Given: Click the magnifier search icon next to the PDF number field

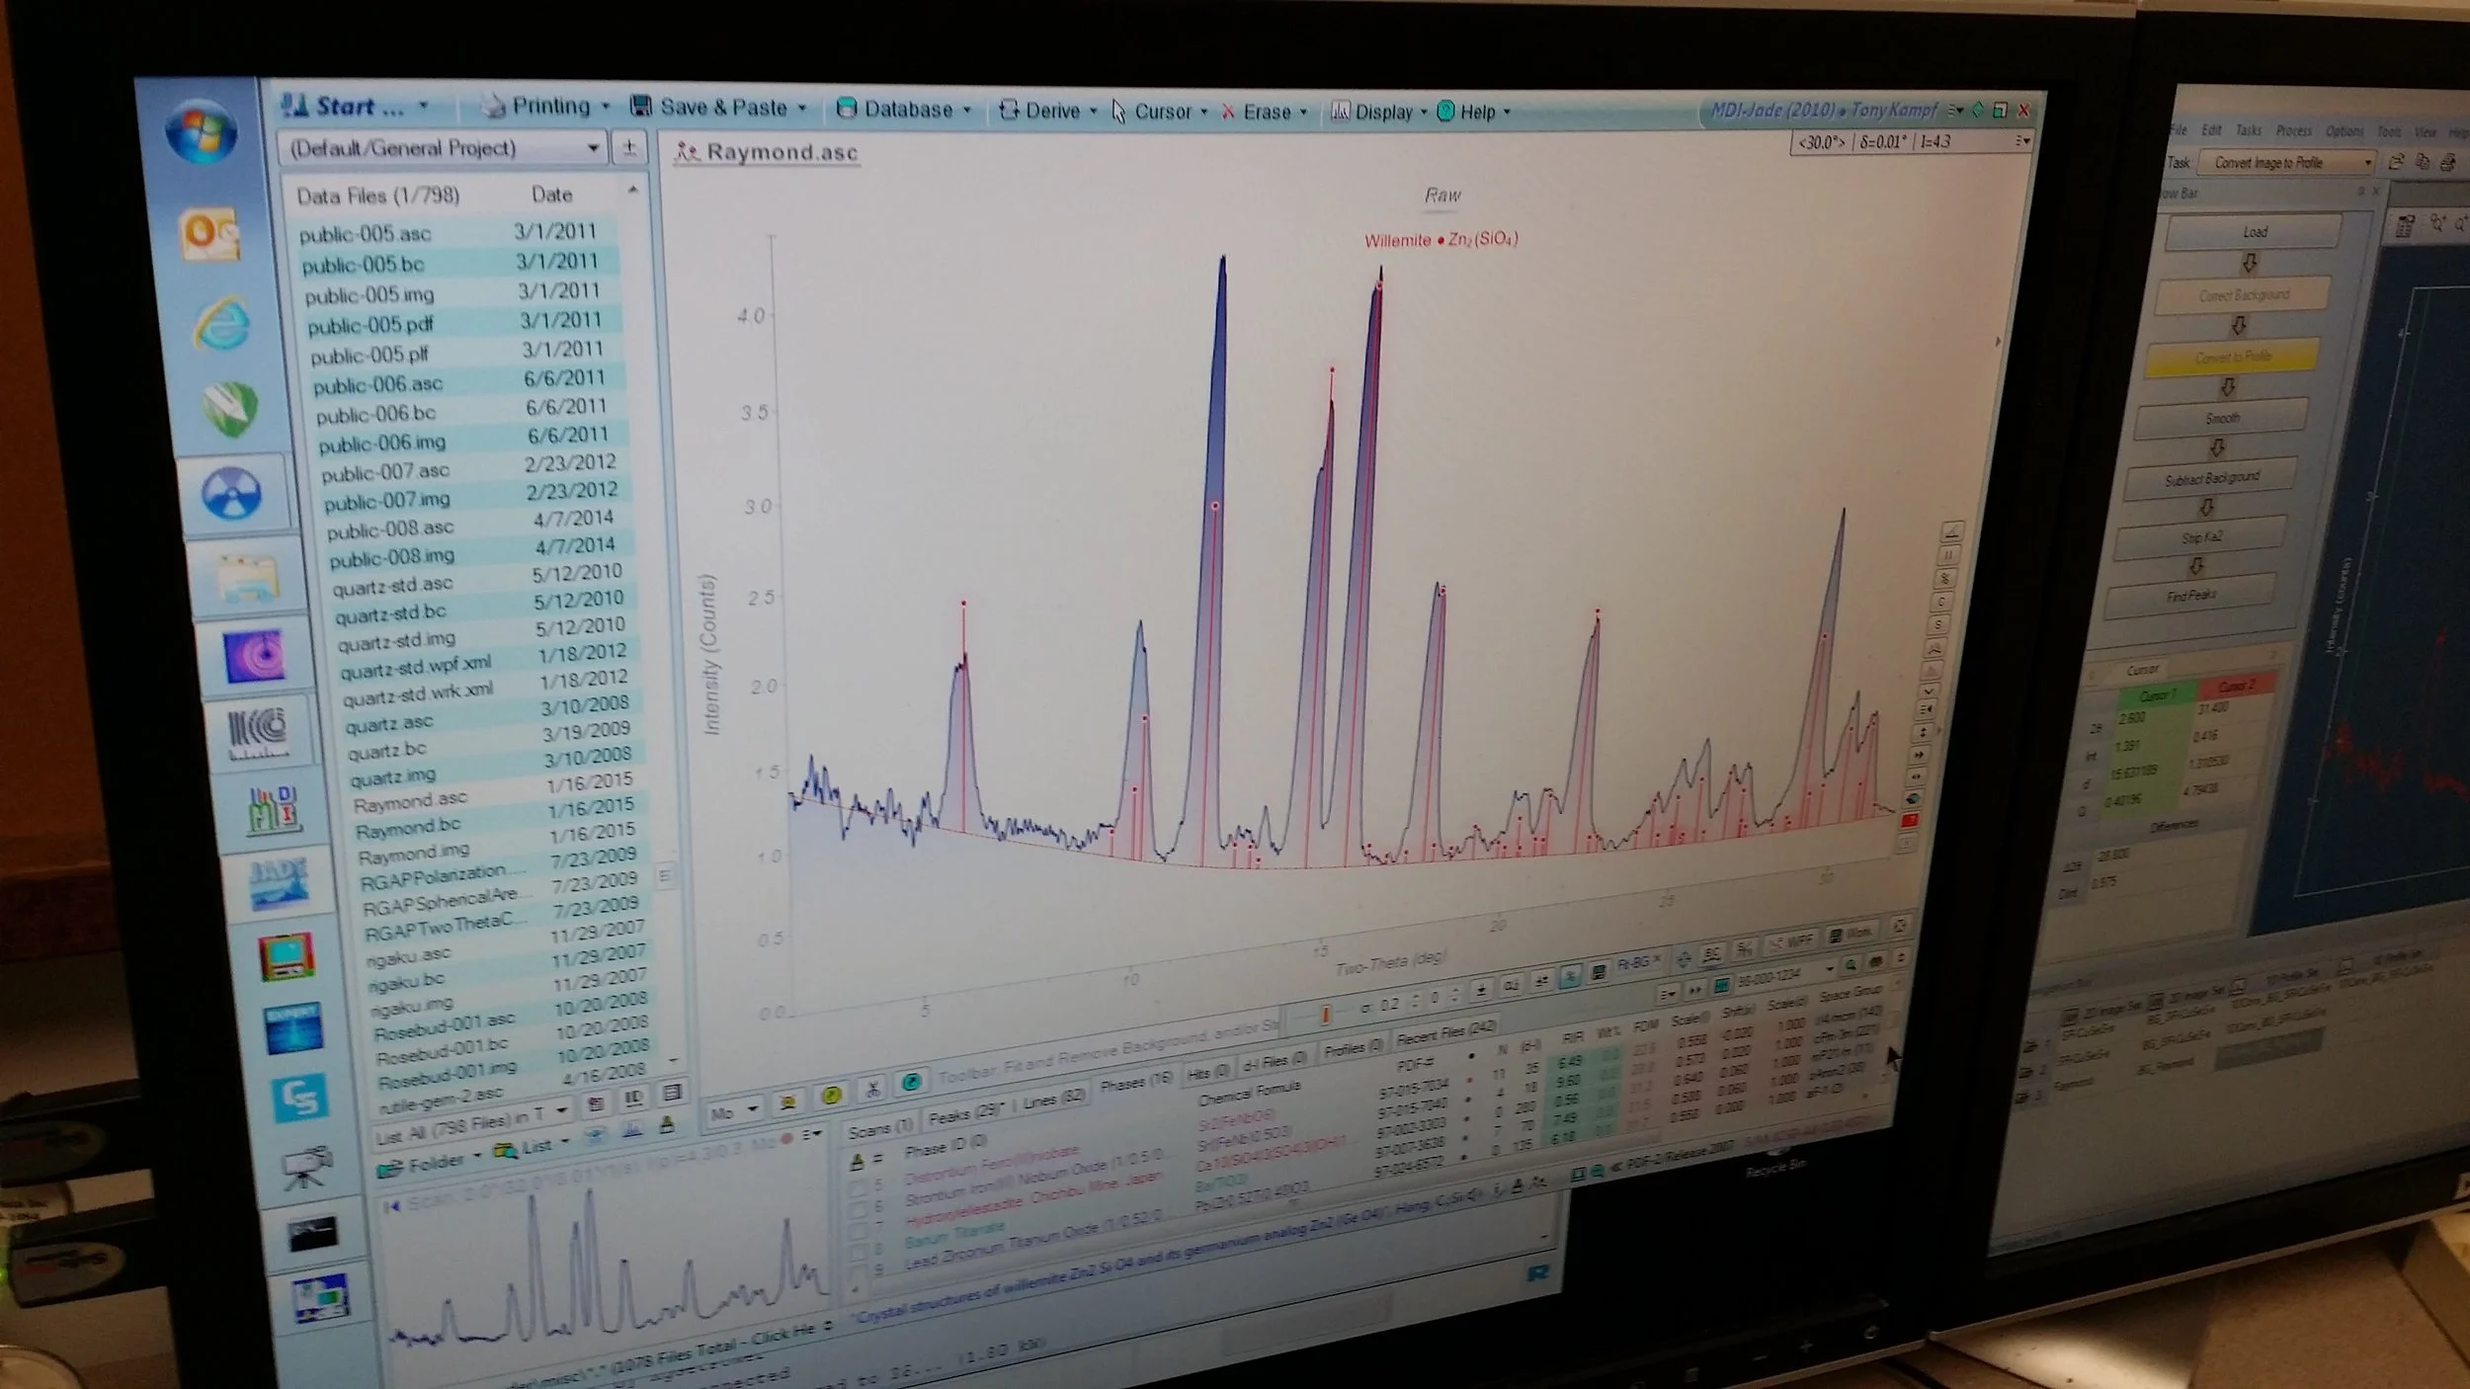Looking at the screenshot, I should point(1850,964).
